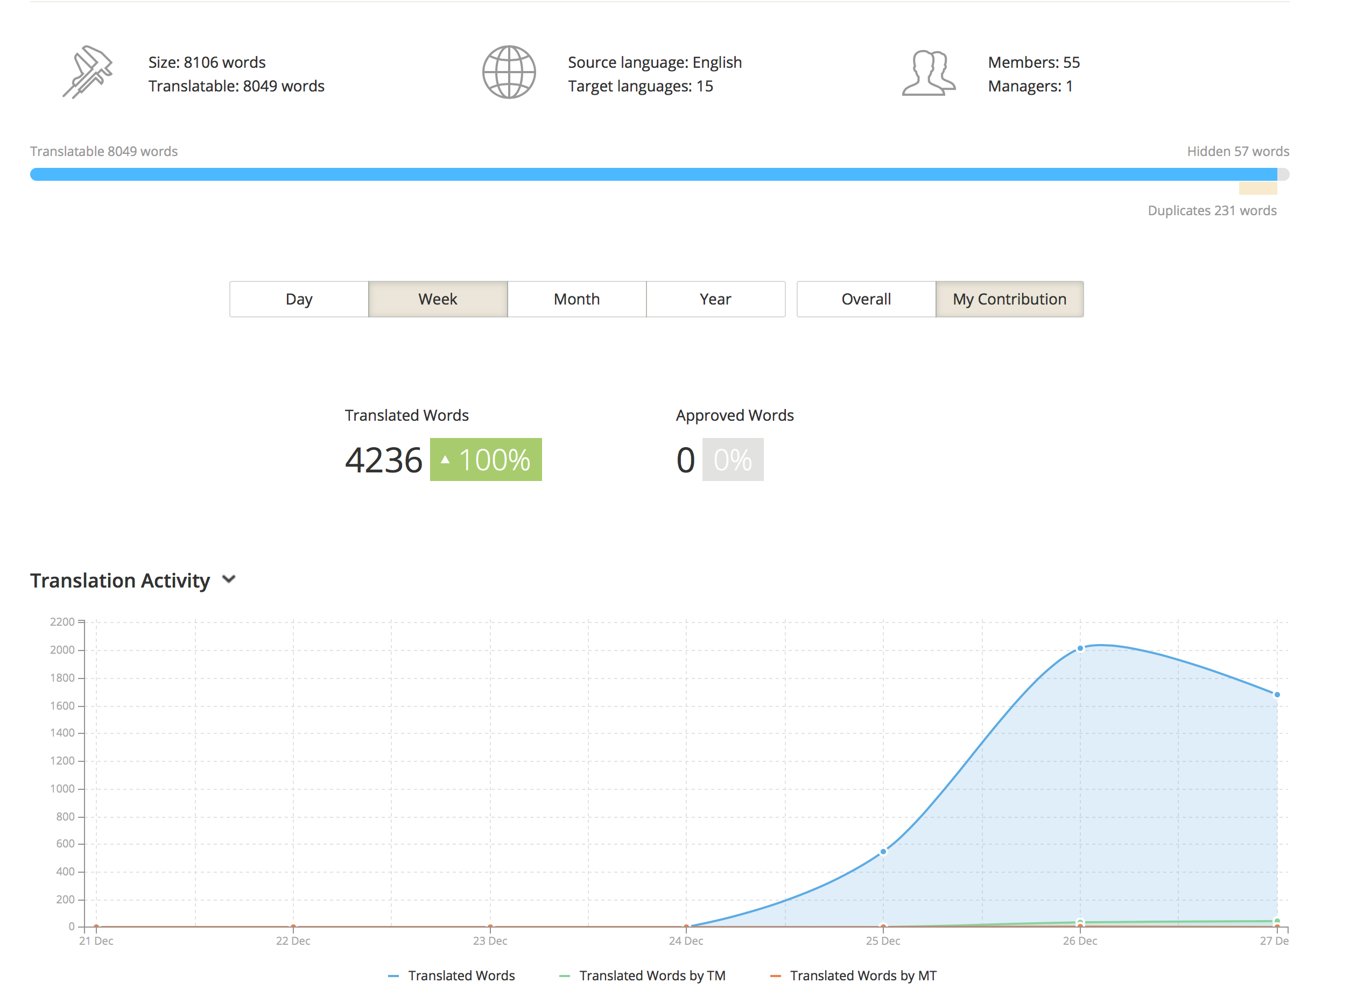Select the Week period toggle
1350x1004 pixels.
(438, 299)
